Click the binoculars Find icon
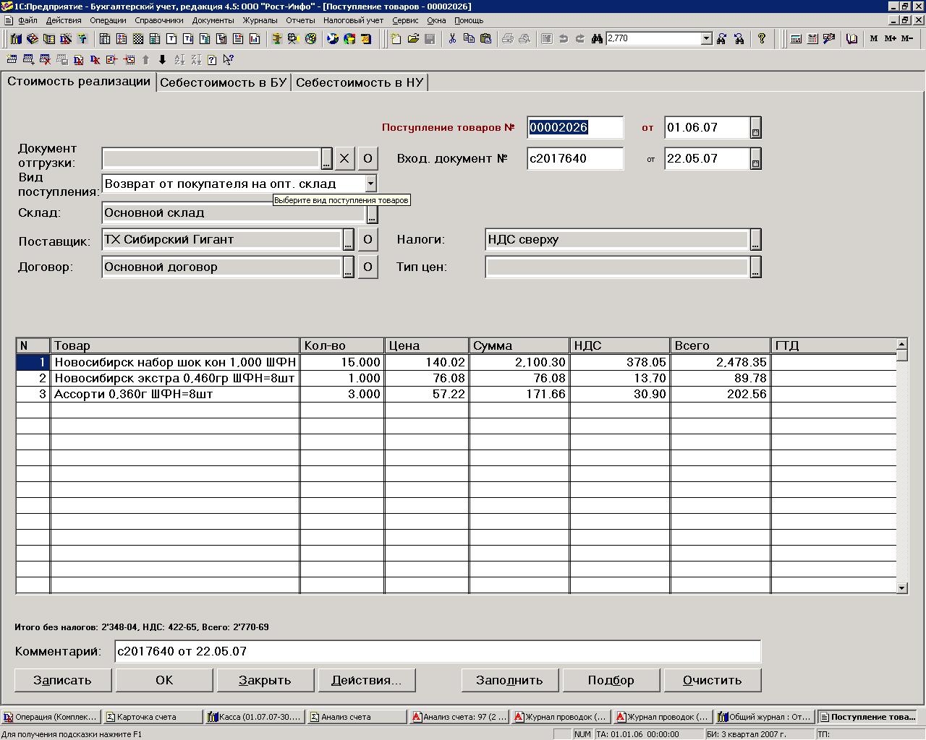926x740 pixels. 597,38
